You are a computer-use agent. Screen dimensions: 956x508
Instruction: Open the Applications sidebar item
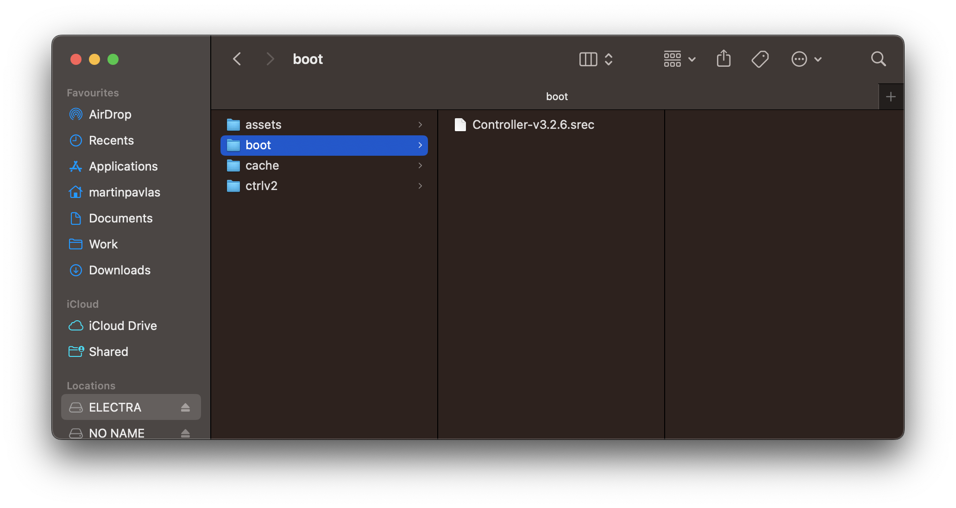[x=123, y=166]
